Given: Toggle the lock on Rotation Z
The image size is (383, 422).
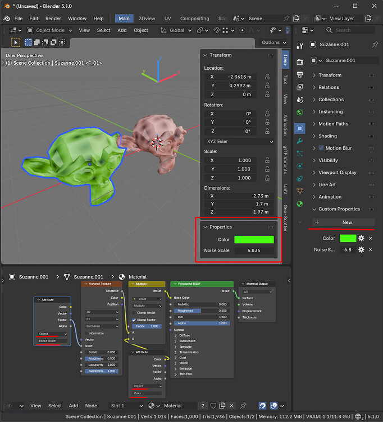Looking at the screenshot, I should tap(267, 131).
